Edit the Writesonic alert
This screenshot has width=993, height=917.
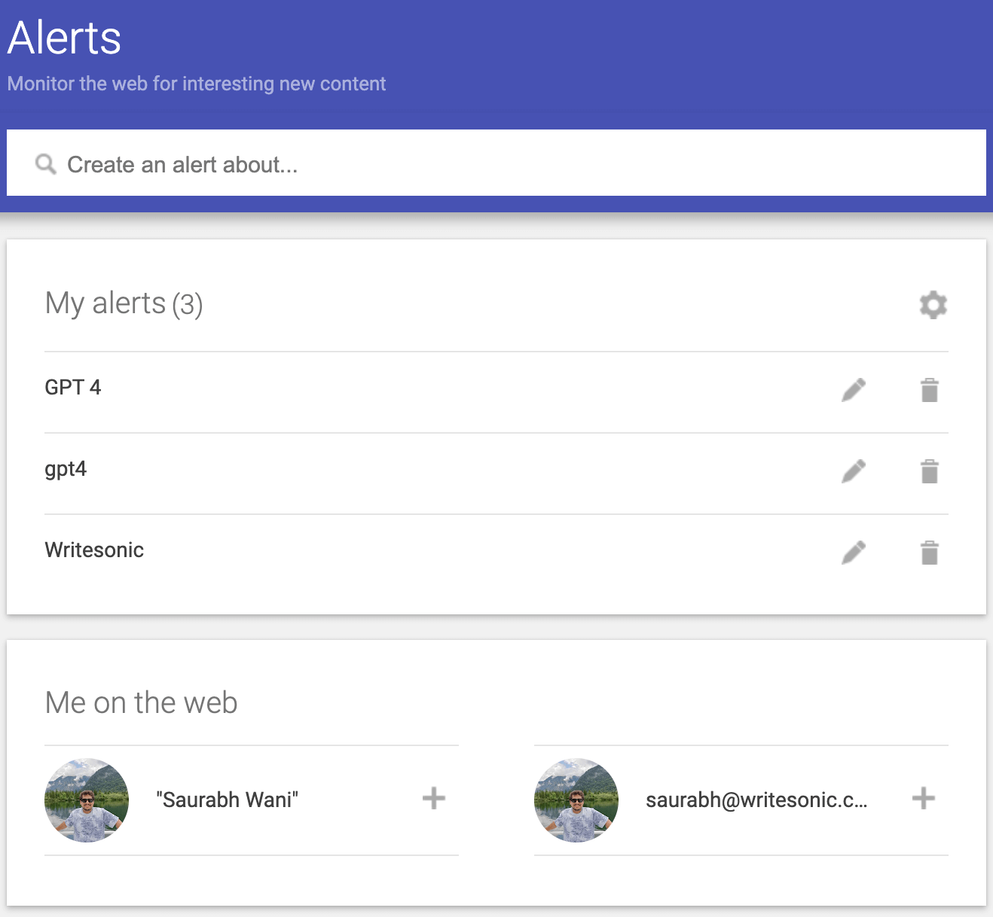(x=854, y=553)
